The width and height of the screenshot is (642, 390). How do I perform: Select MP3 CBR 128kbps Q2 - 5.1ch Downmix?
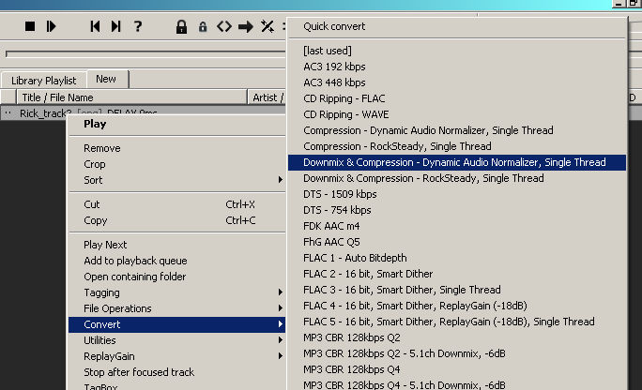457,353
